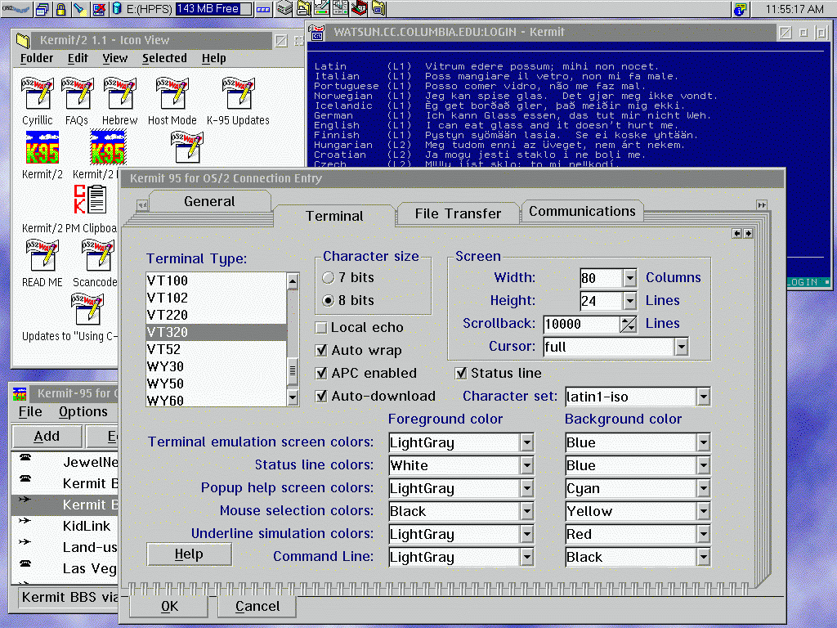Switch to the File Transfer tab
The image size is (837, 628).
[458, 213]
